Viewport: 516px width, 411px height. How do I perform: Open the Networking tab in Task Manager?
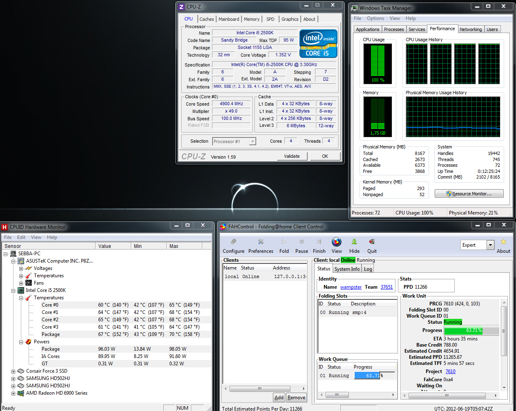click(x=471, y=29)
